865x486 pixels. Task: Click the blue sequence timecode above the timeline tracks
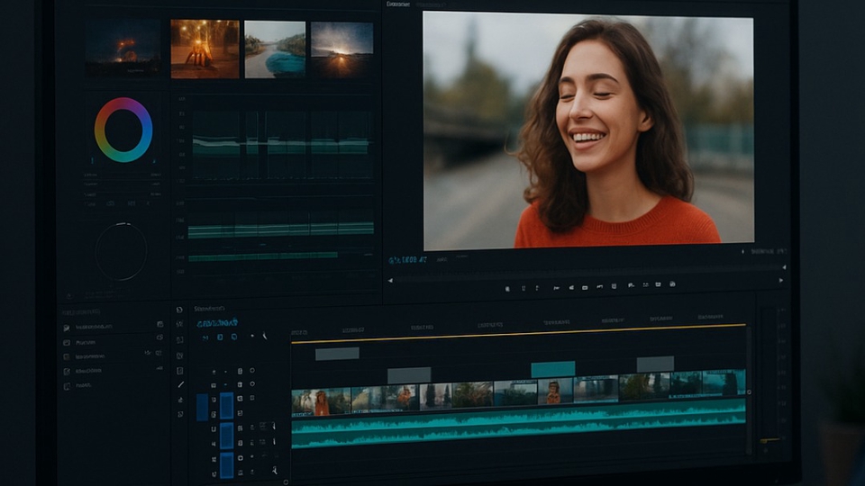(217, 323)
